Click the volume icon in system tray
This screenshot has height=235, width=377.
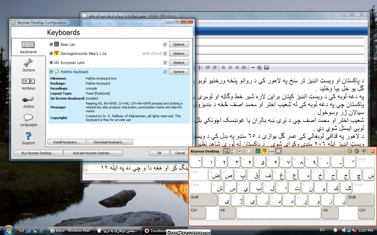[354, 230]
